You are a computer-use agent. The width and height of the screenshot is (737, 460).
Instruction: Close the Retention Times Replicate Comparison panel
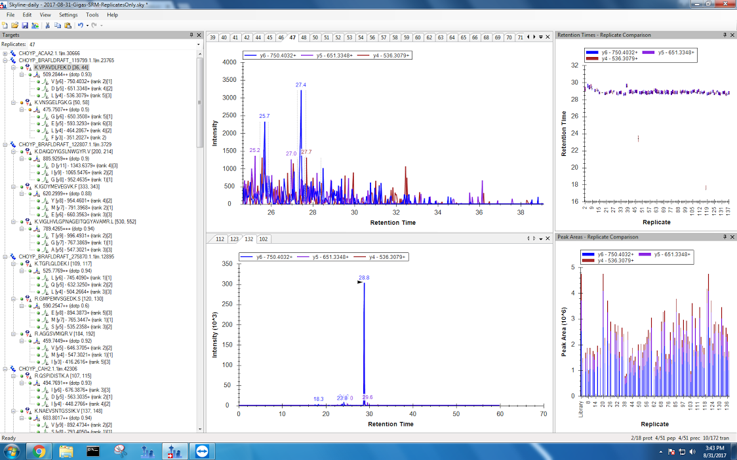[x=732, y=35]
